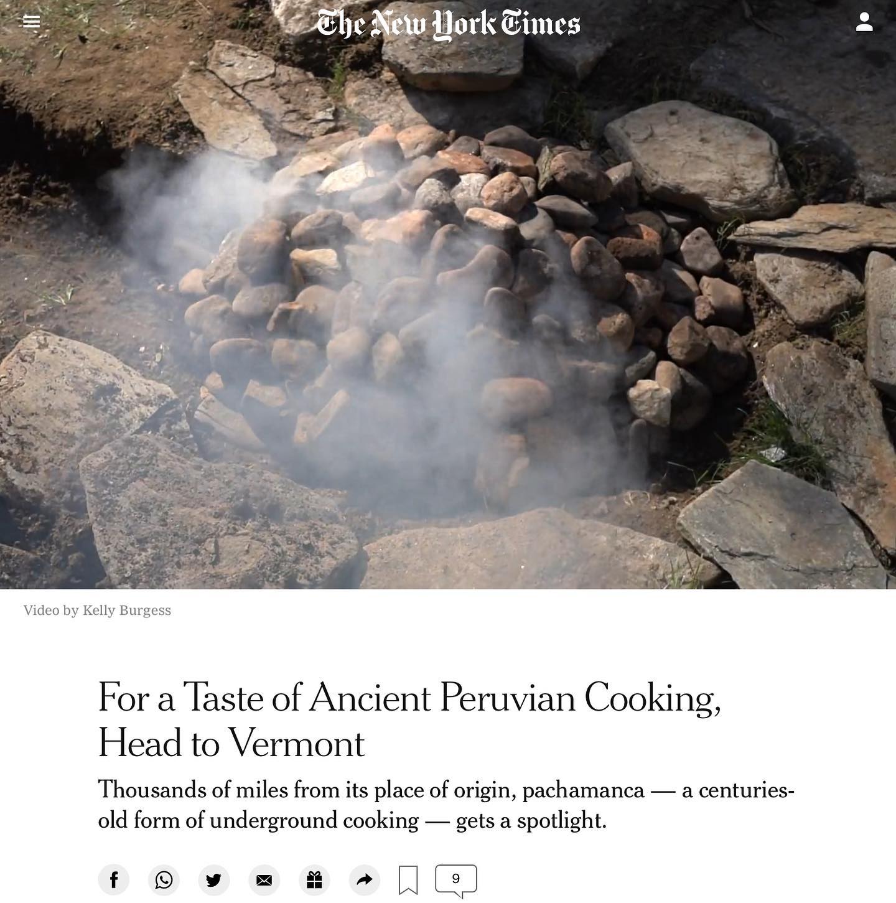896x903 pixels.
Task: Open more share options via the arrow icon
Action: pos(365,880)
